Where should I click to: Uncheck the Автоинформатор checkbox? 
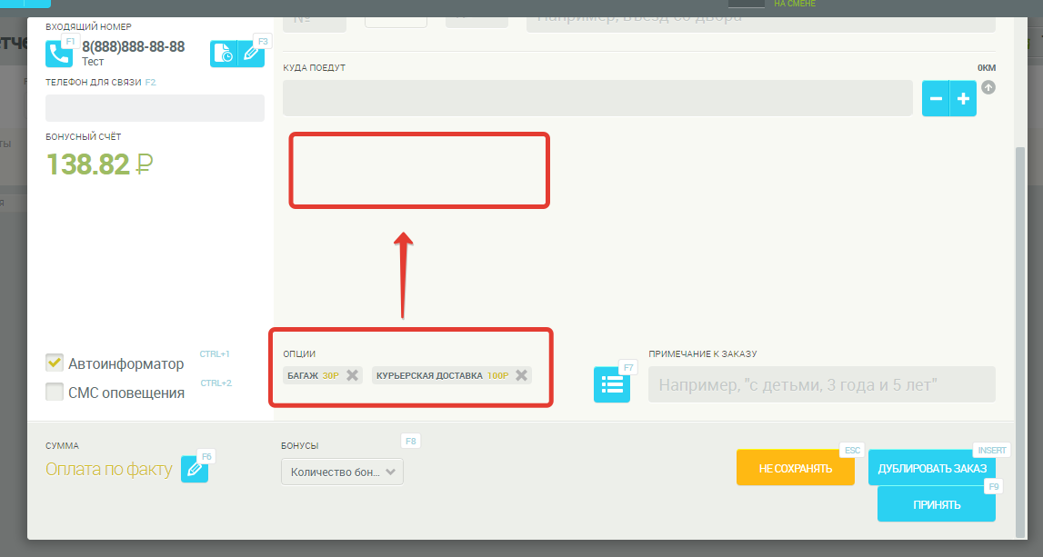pos(55,363)
